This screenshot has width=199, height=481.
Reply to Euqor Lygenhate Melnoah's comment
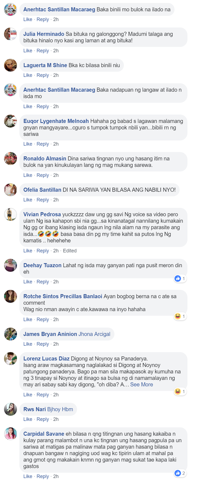click(43, 144)
